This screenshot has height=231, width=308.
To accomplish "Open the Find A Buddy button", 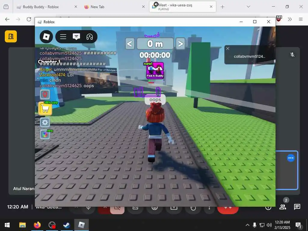I will point(155,70).
